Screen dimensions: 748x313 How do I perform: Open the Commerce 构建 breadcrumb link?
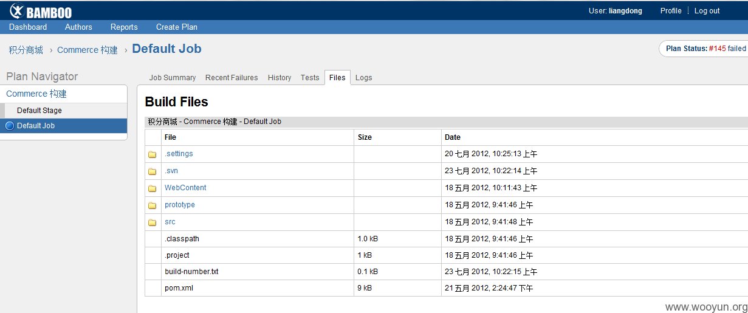87,50
